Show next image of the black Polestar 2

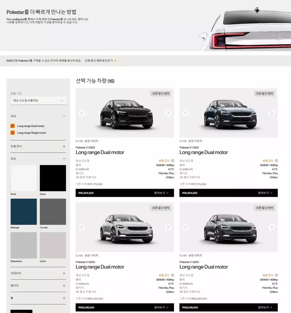pyautogui.click(x=168, y=113)
